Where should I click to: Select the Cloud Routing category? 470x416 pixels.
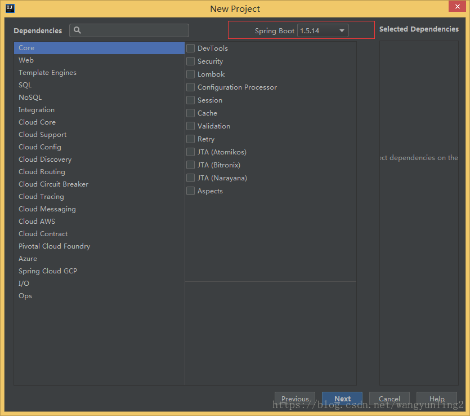point(99,172)
